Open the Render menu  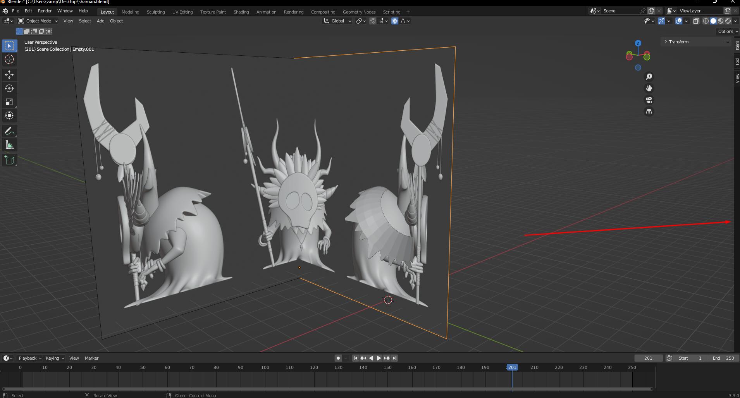click(x=45, y=11)
